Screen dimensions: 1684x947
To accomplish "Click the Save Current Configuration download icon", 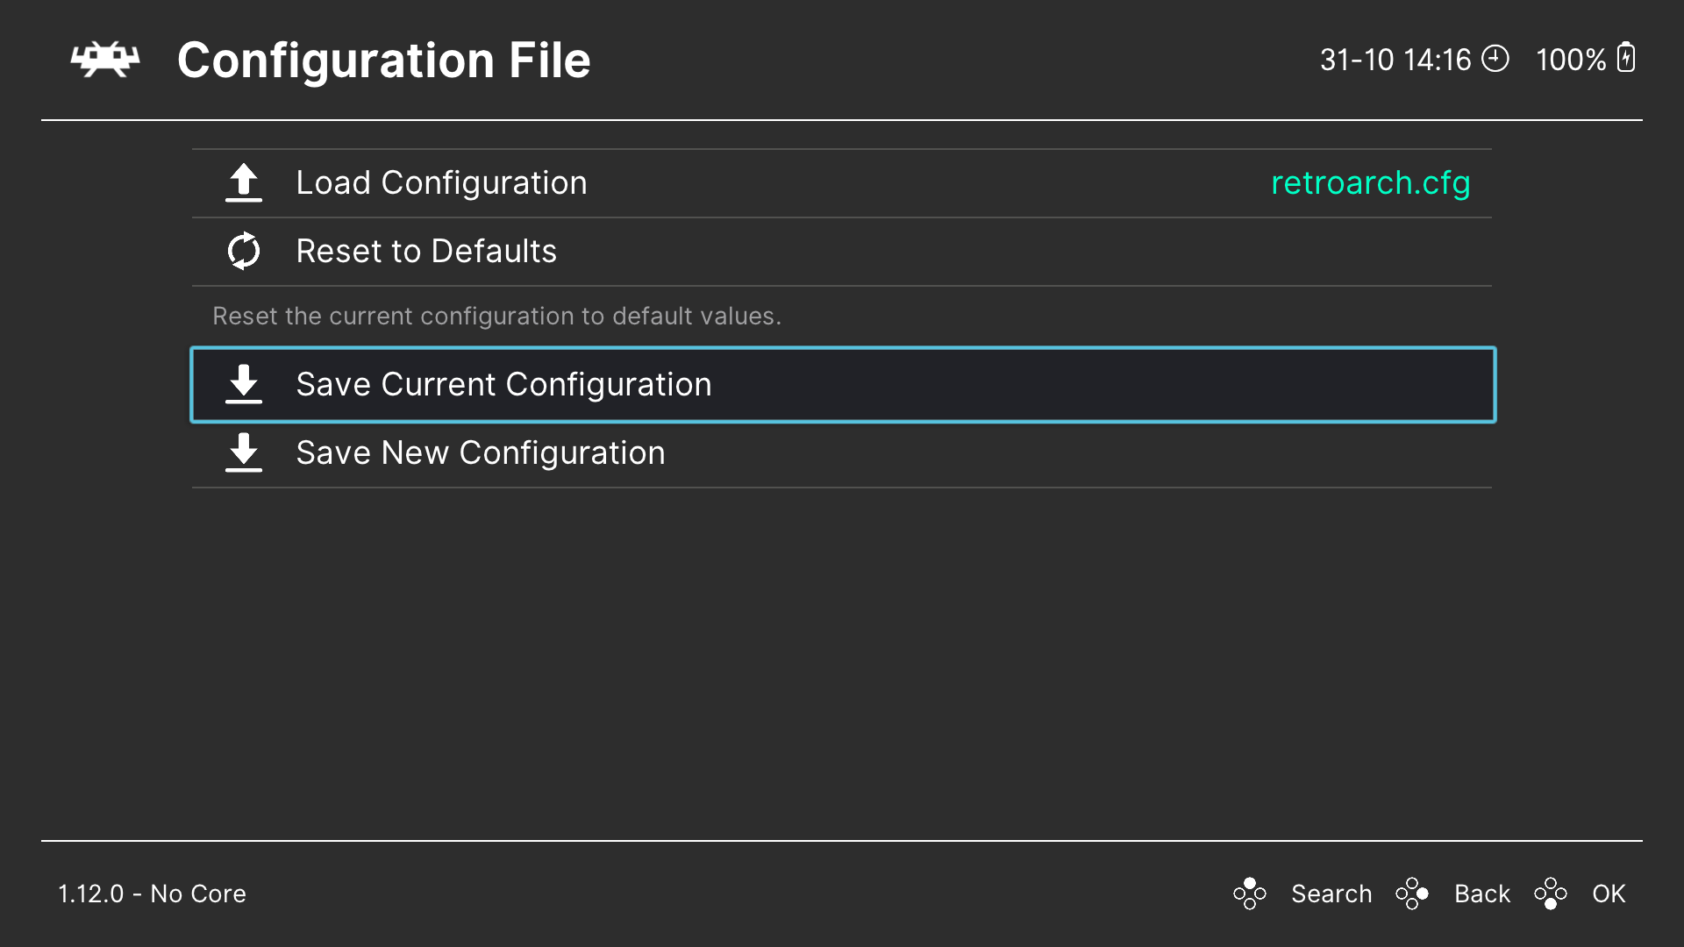I will click(x=244, y=384).
